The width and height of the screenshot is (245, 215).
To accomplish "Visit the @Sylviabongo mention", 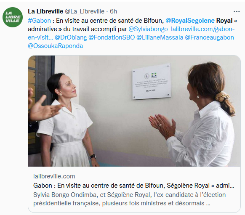I will click(148, 29).
